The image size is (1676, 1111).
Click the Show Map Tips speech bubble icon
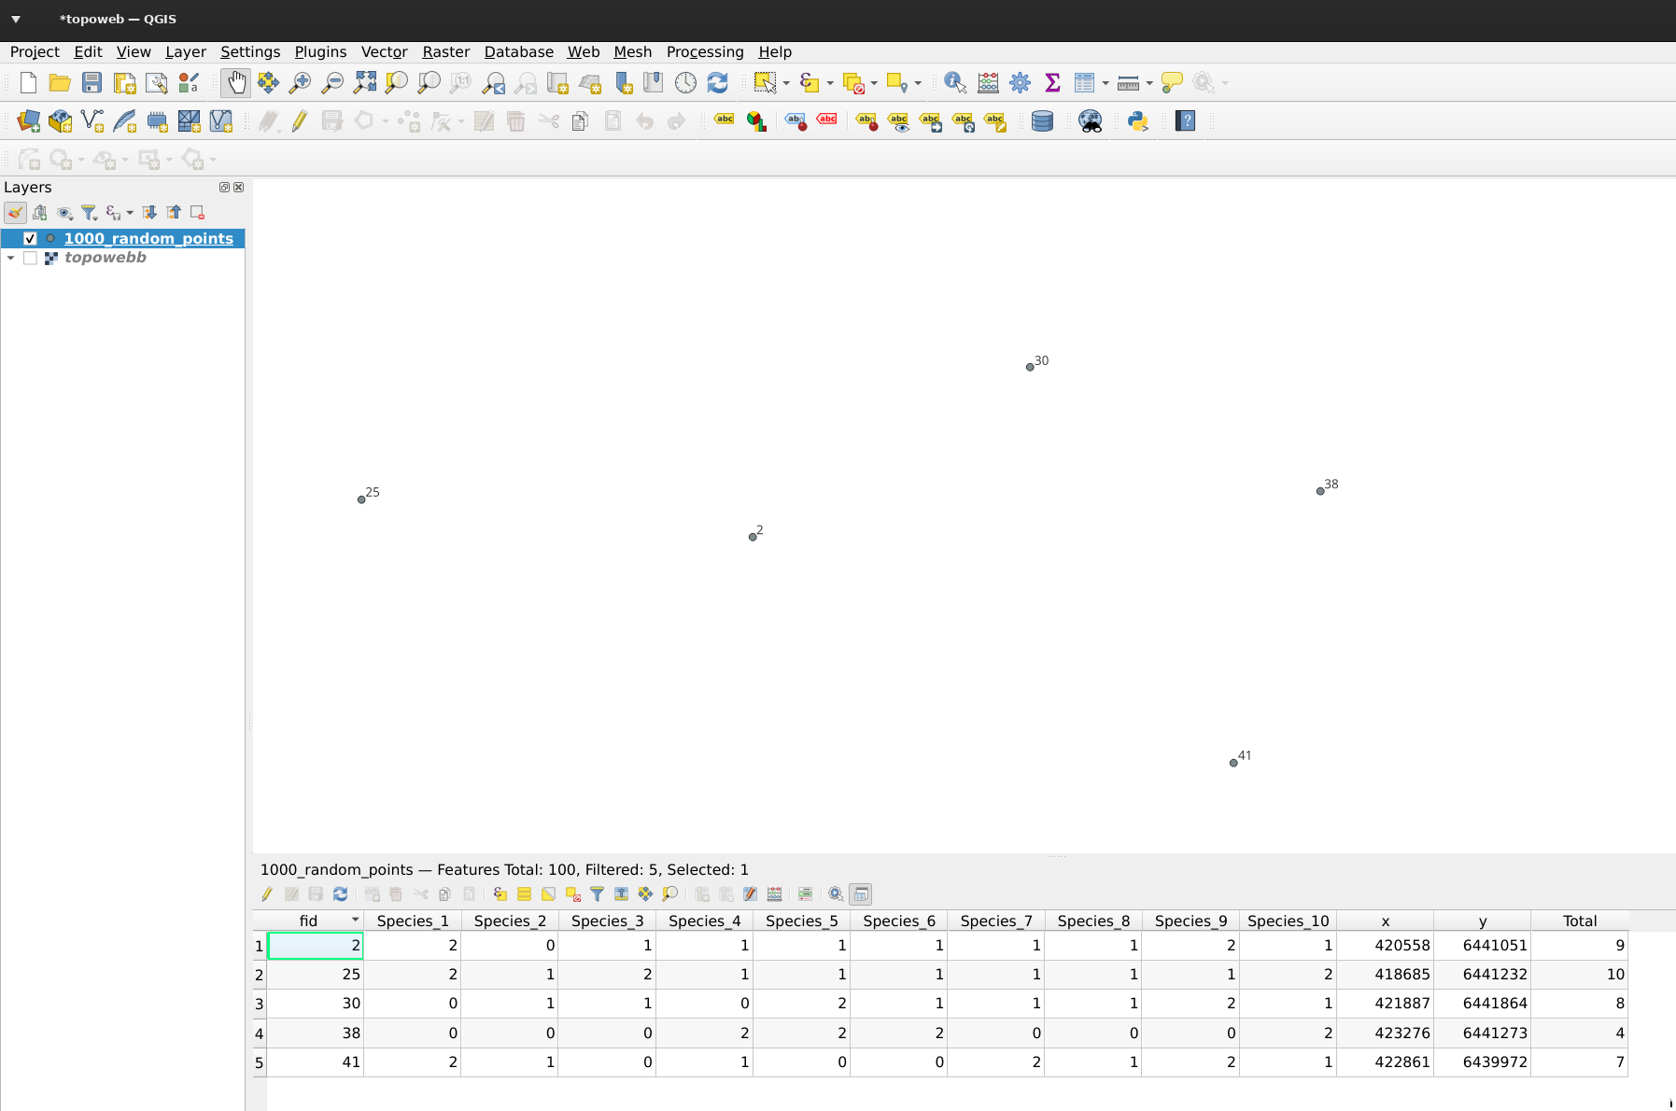click(1172, 83)
